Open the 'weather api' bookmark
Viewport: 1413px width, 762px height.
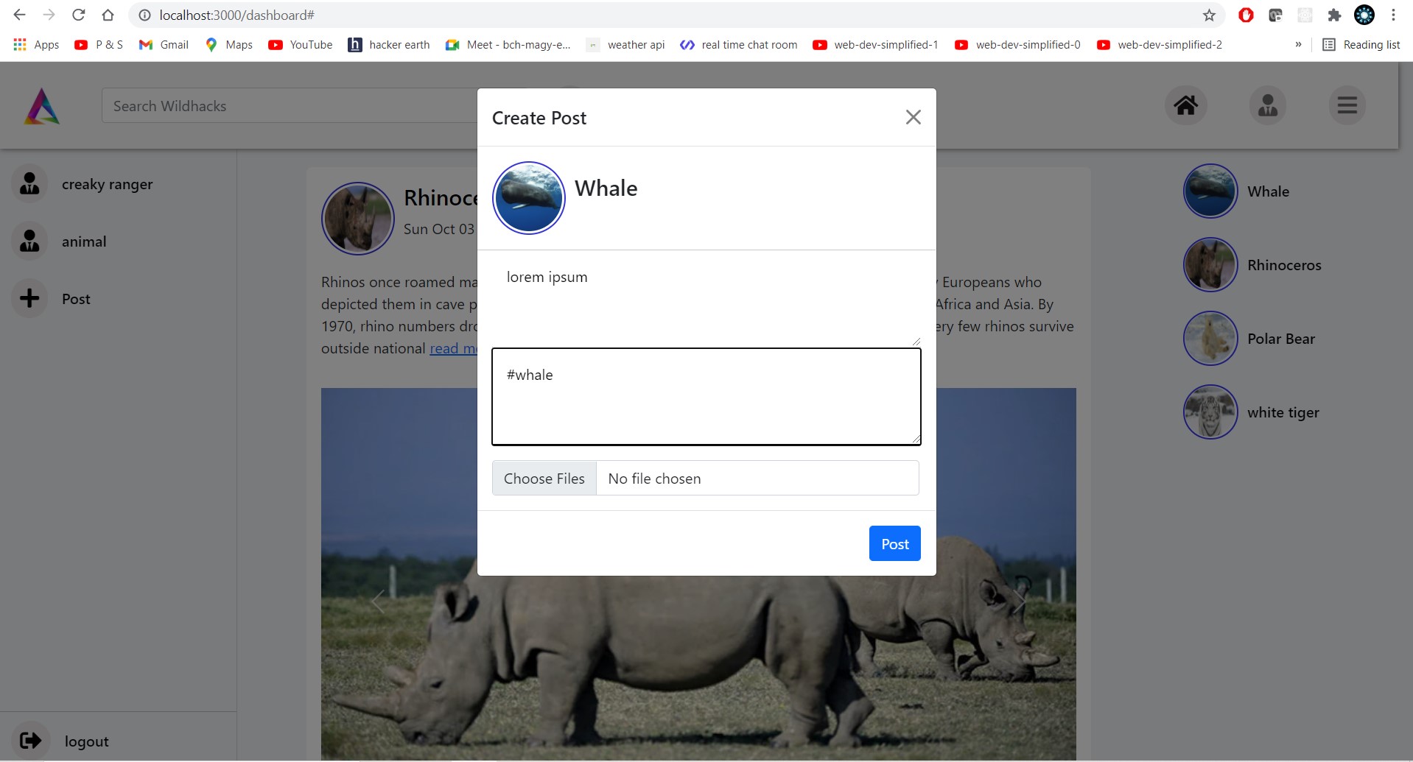[625, 45]
